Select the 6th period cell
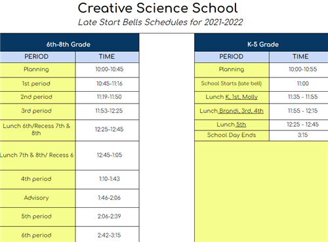328x242 pixels. 37,234
